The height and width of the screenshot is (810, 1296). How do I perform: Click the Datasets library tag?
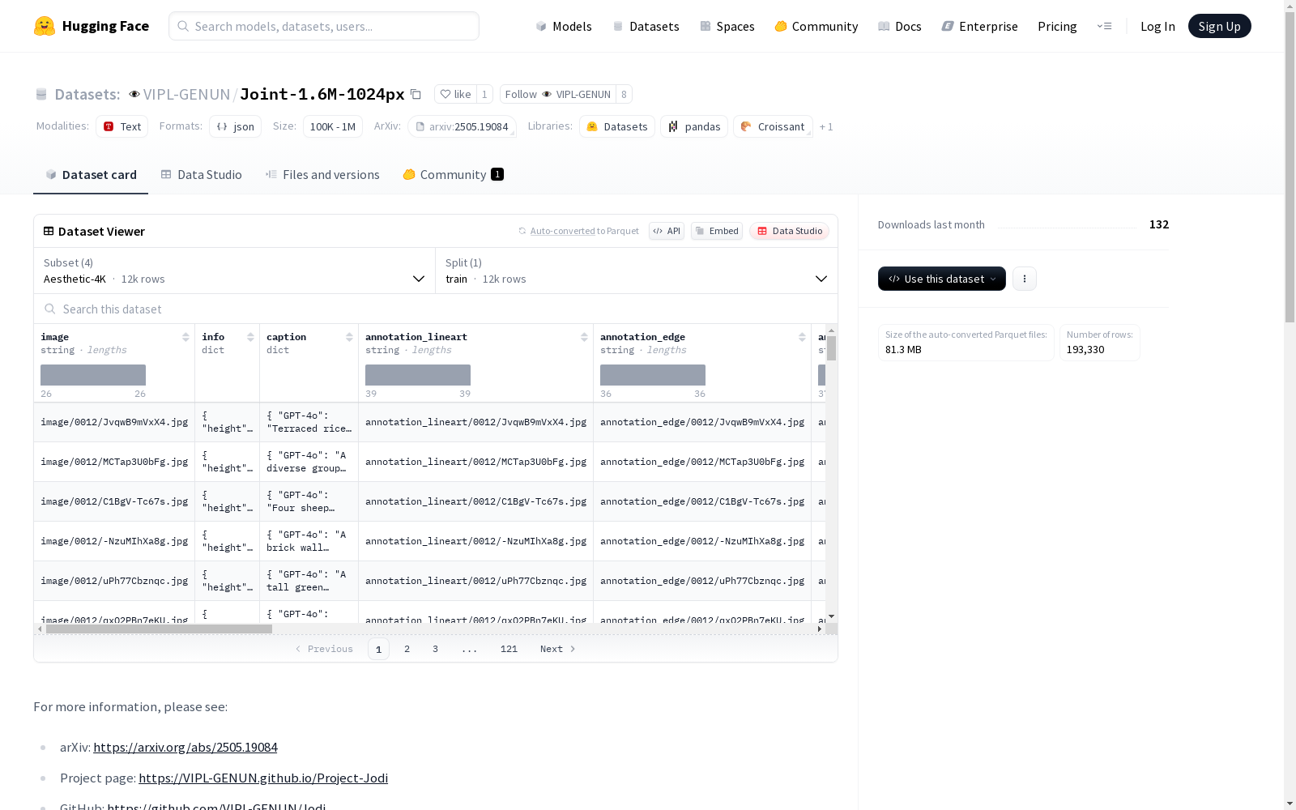pyautogui.click(x=617, y=126)
